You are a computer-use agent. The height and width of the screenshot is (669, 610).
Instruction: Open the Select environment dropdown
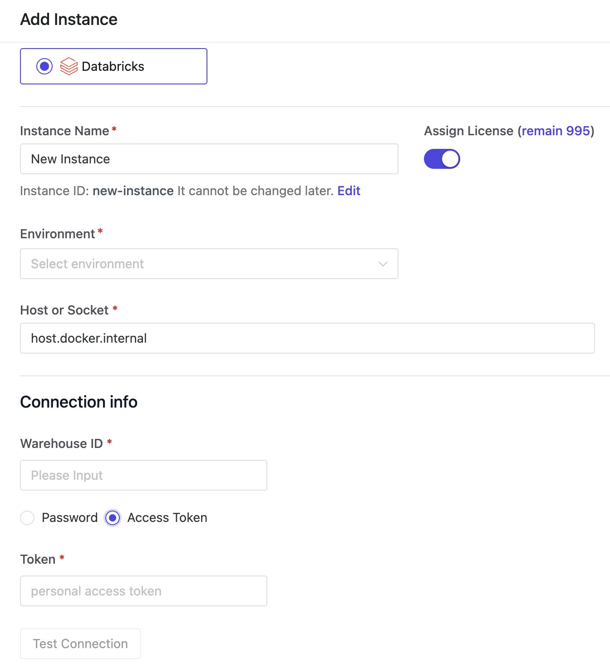(x=200, y=264)
